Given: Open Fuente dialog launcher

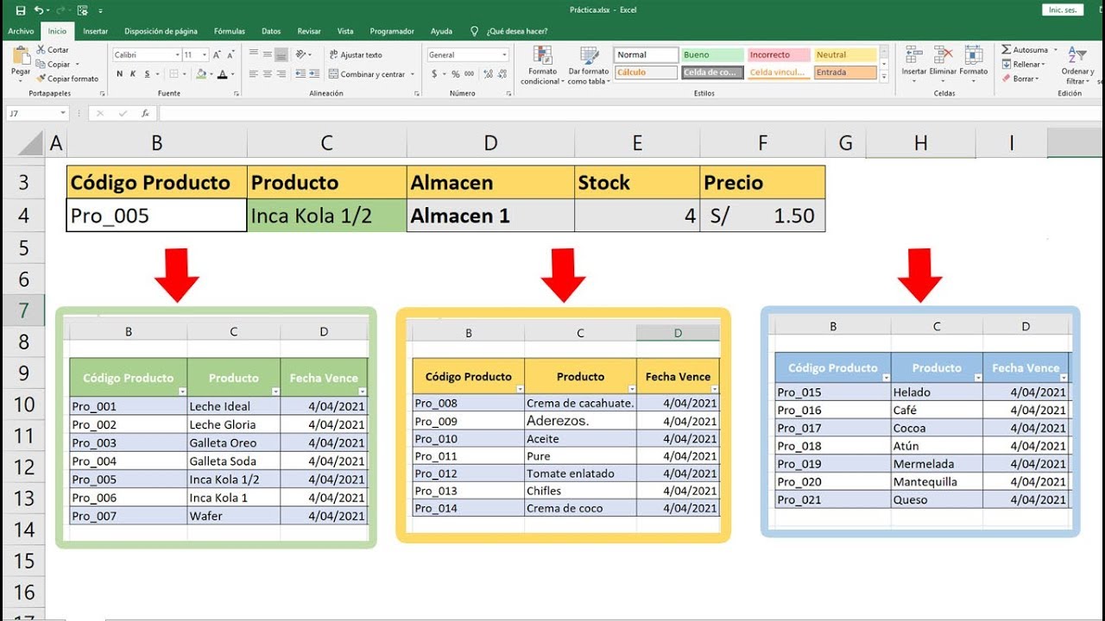Looking at the screenshot, I should coord(236,93).
